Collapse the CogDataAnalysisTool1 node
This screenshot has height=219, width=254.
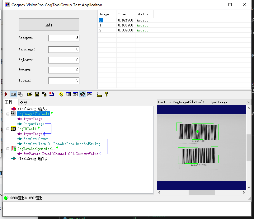click(x=8, y=149)
